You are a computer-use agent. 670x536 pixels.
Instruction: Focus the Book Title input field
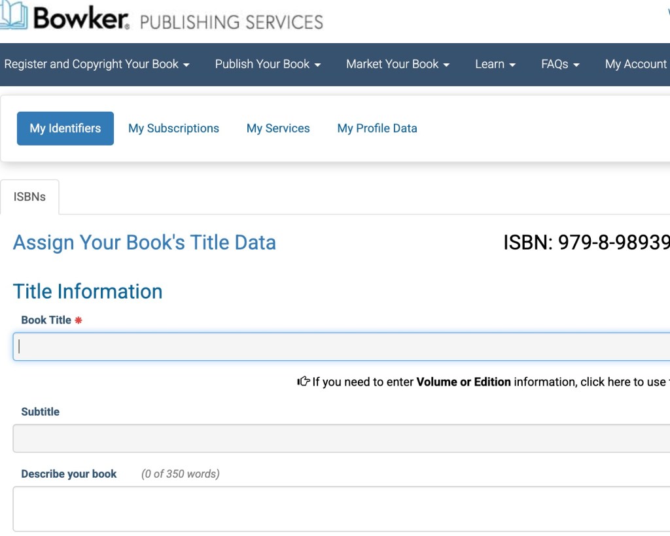pos(340,346)
